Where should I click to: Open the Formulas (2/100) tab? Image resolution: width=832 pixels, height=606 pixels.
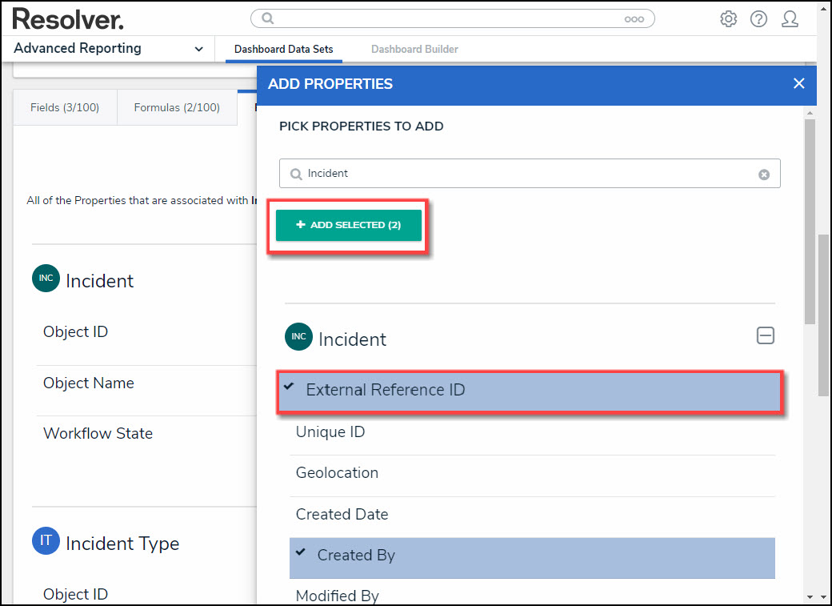(177, 107)
